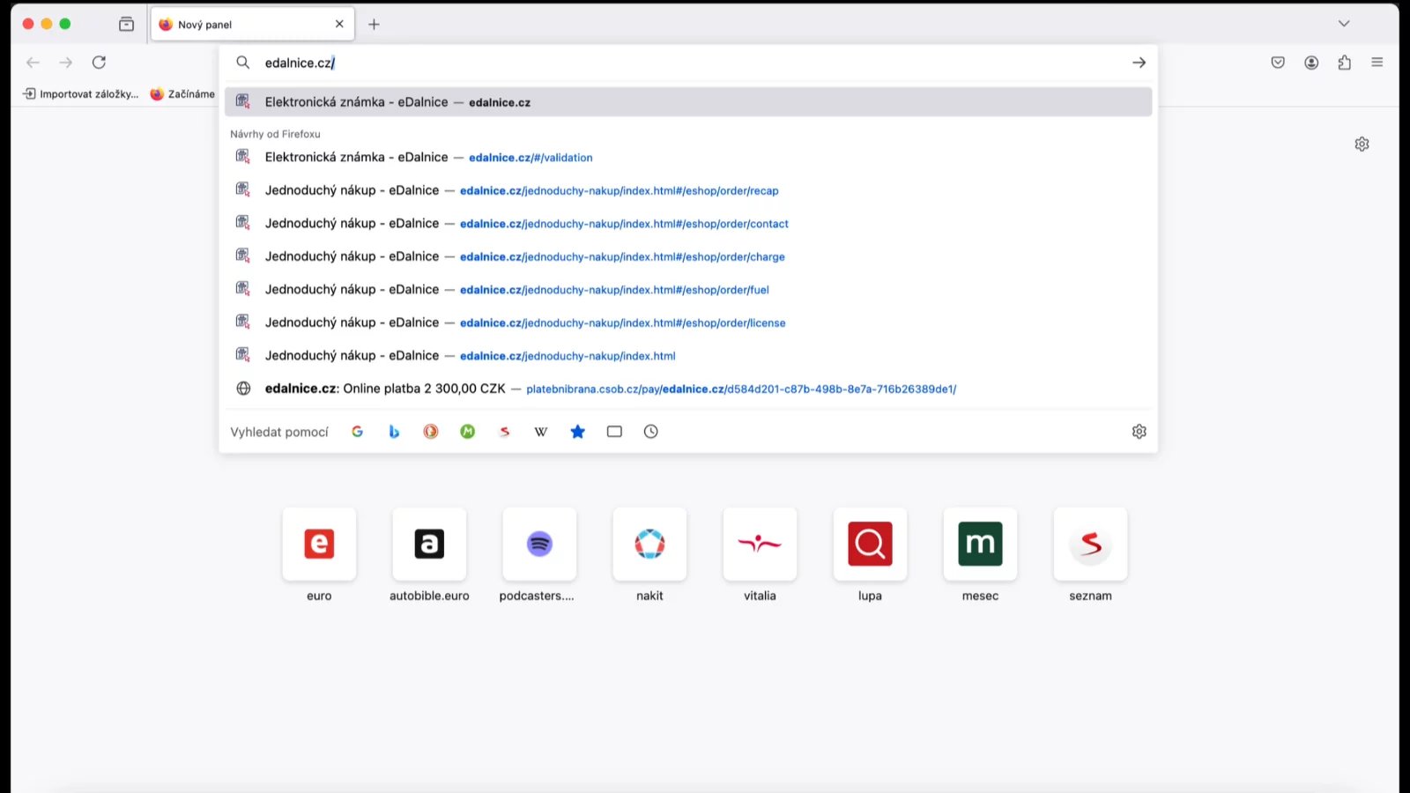Close the Nový panel tab
Image resolution: width=1410 pixels, height=793 pixels.
point(339,25)
